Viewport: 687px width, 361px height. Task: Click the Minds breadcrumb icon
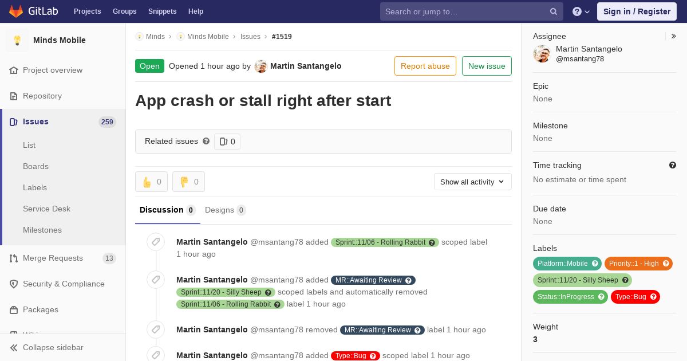point(139,36)
